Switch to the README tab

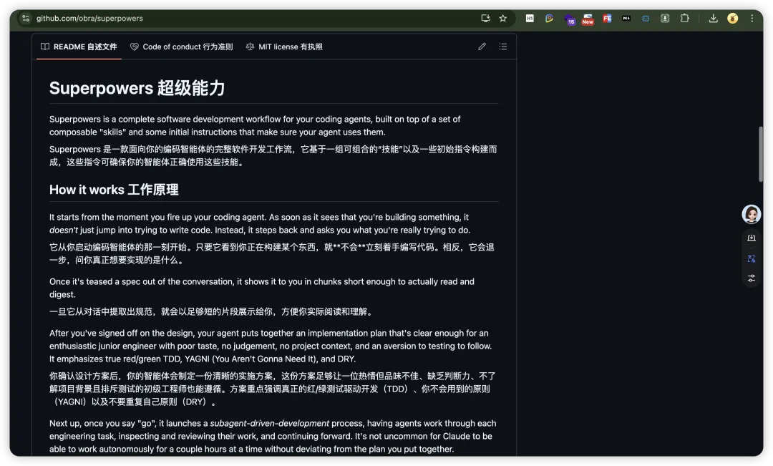79,47
